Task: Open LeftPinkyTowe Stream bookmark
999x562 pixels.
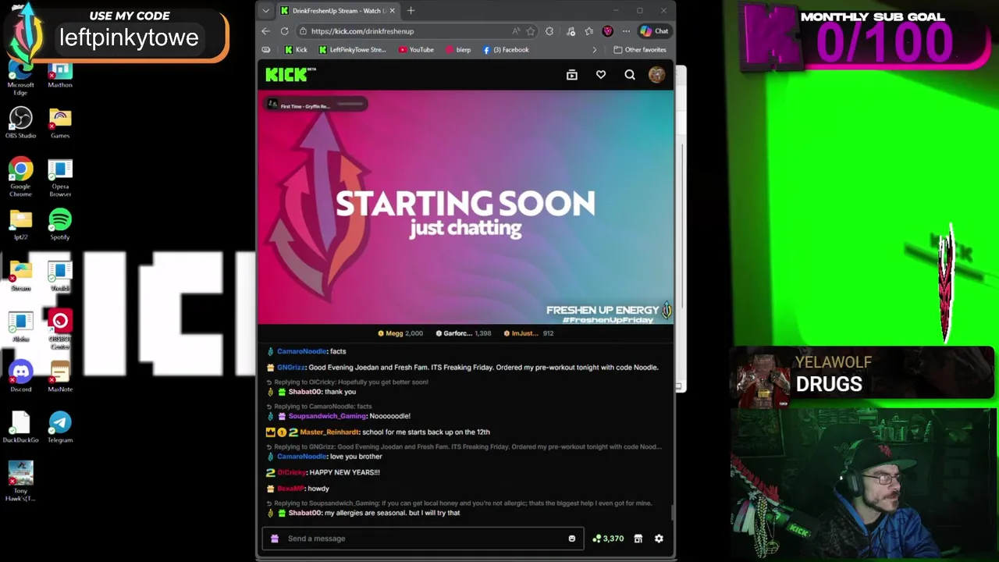Action: coord(352,50)
